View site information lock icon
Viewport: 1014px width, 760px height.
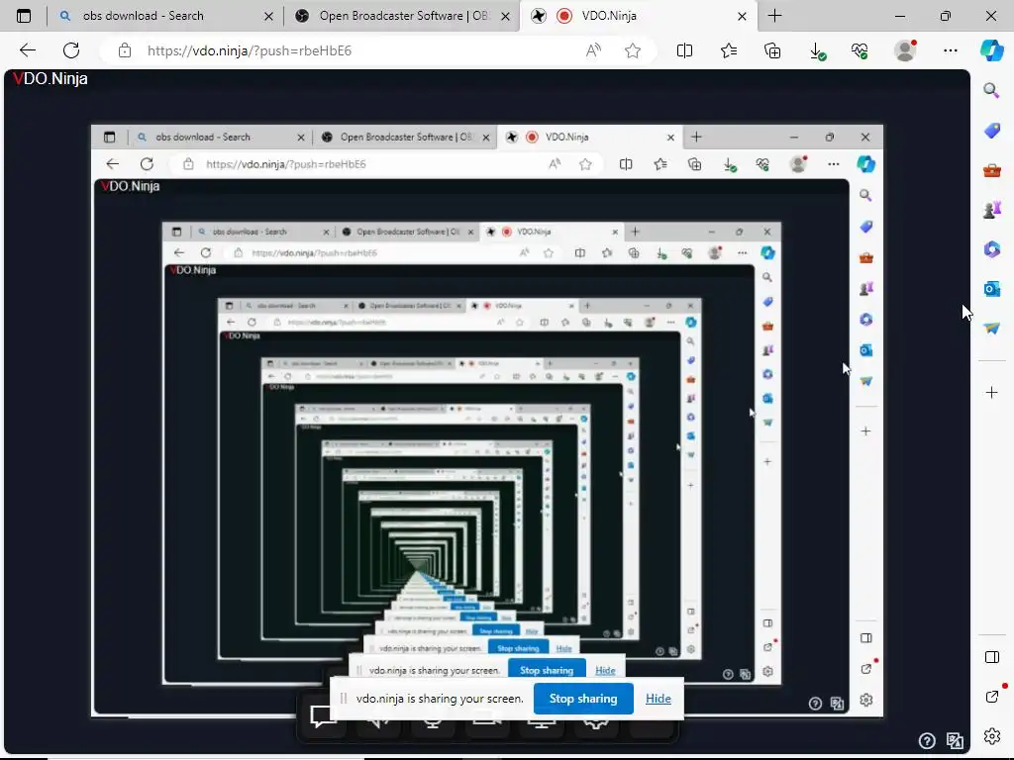pos(124,50)
